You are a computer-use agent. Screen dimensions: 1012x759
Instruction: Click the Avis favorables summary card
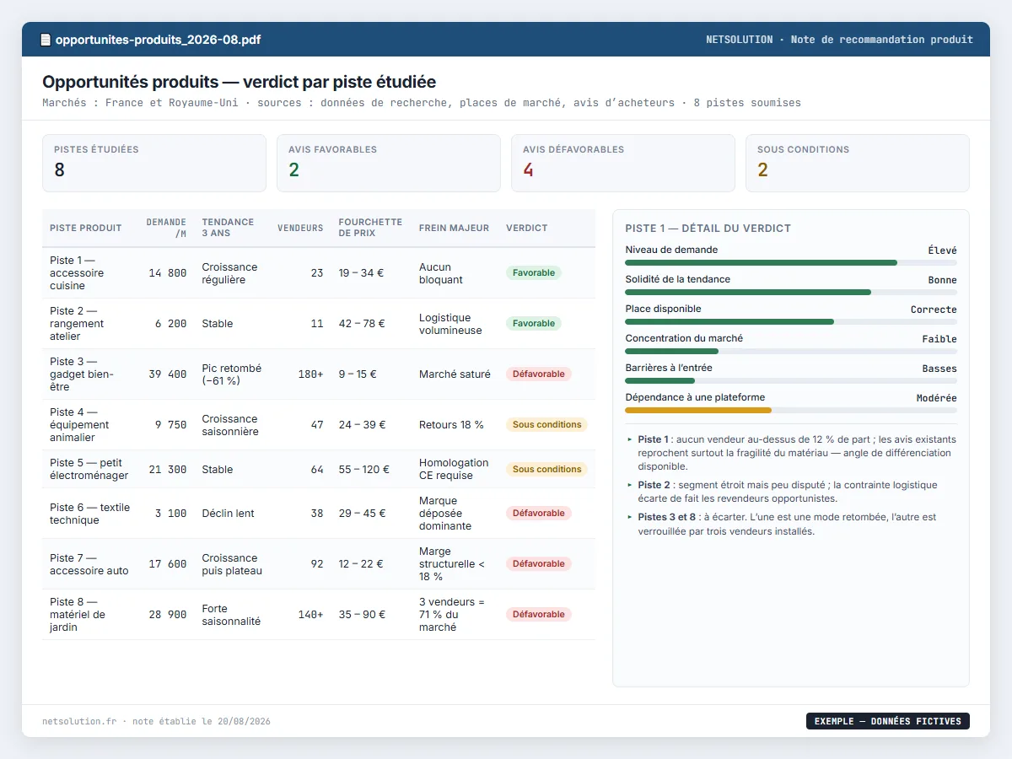389,164
